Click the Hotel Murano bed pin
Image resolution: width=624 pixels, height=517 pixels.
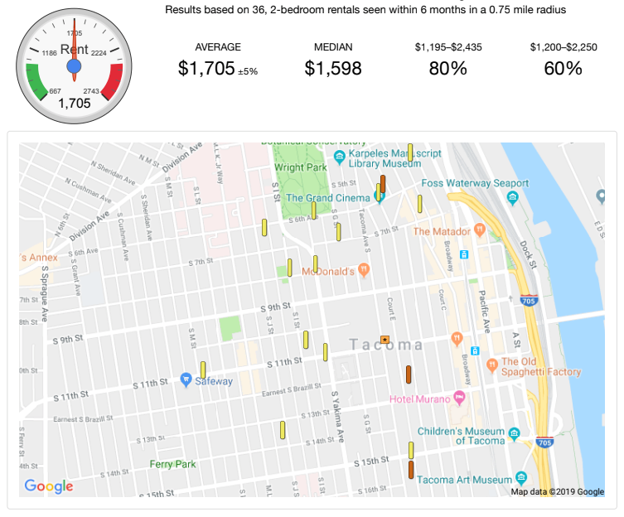pos(459,397)
